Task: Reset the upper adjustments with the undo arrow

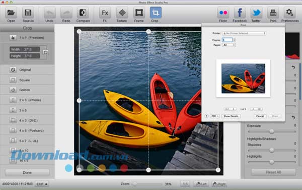Action: 293,67
